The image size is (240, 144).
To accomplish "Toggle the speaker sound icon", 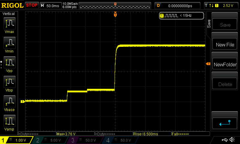I will coord(232,139).
